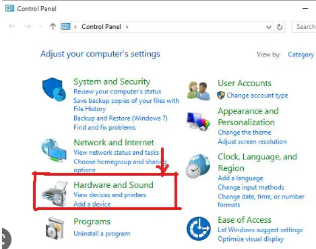Go up one level with the up arrow
Screen dimensions: 316x249
point(53,26)
